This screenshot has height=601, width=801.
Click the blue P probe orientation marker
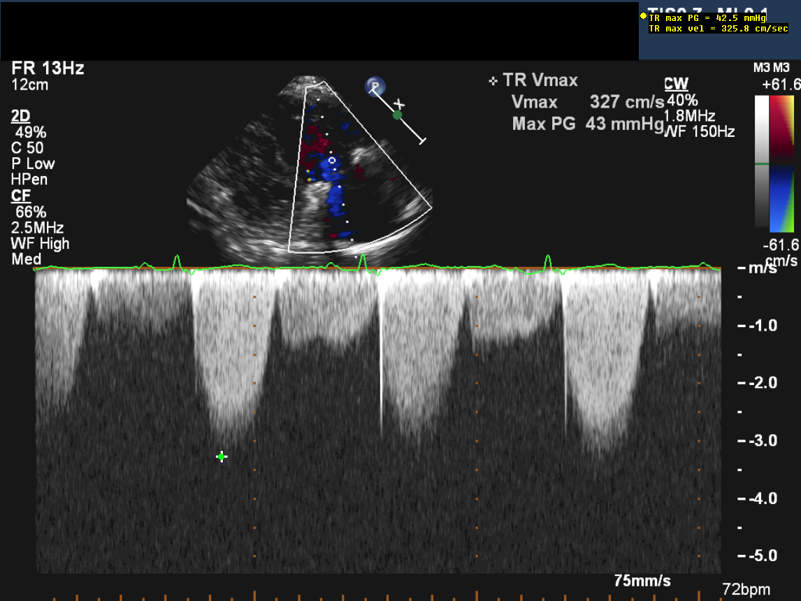[375, 87]
